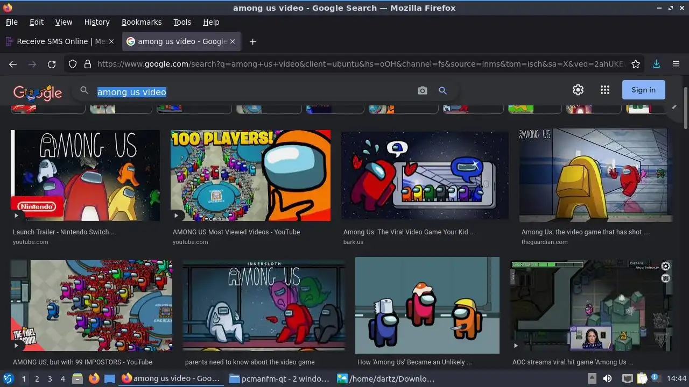The image size is (689, 387).
Task: Open 'AOC streams viral hit game' link
Action: click(x=573, y=362)
